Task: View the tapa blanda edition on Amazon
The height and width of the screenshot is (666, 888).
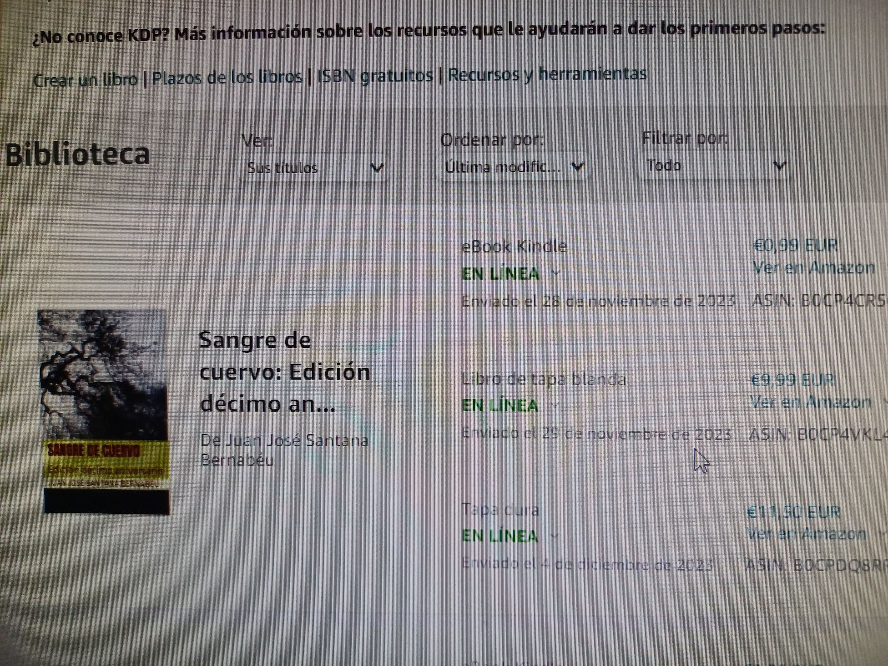Action: pyautogui.click(x=810, y=402)
